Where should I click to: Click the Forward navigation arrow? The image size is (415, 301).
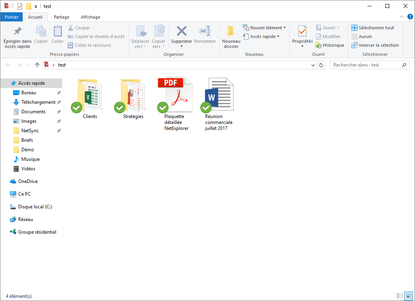[19, 65]
